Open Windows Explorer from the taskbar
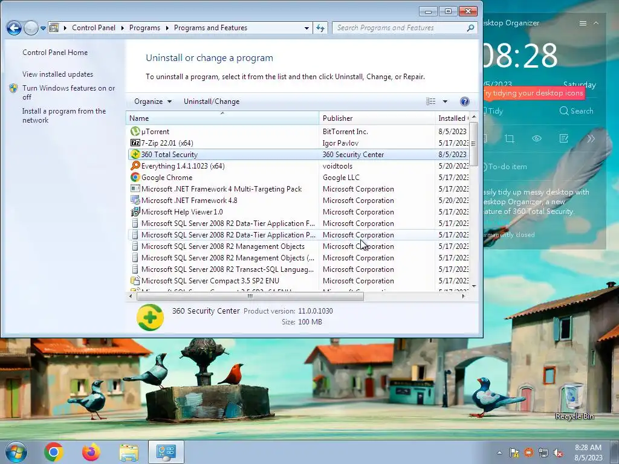Image resolution: width=619 pixels, height=464 pixels. click(129, 453)
